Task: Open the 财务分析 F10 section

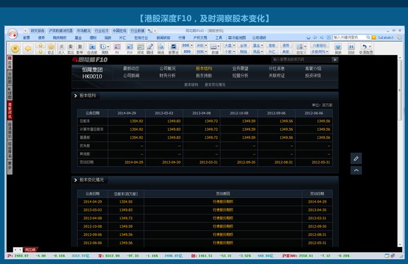Action: (x=167, y=76)
